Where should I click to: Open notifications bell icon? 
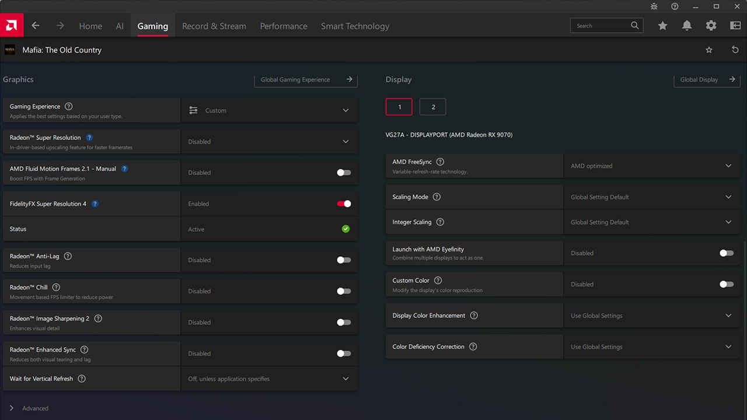(687, 26)
